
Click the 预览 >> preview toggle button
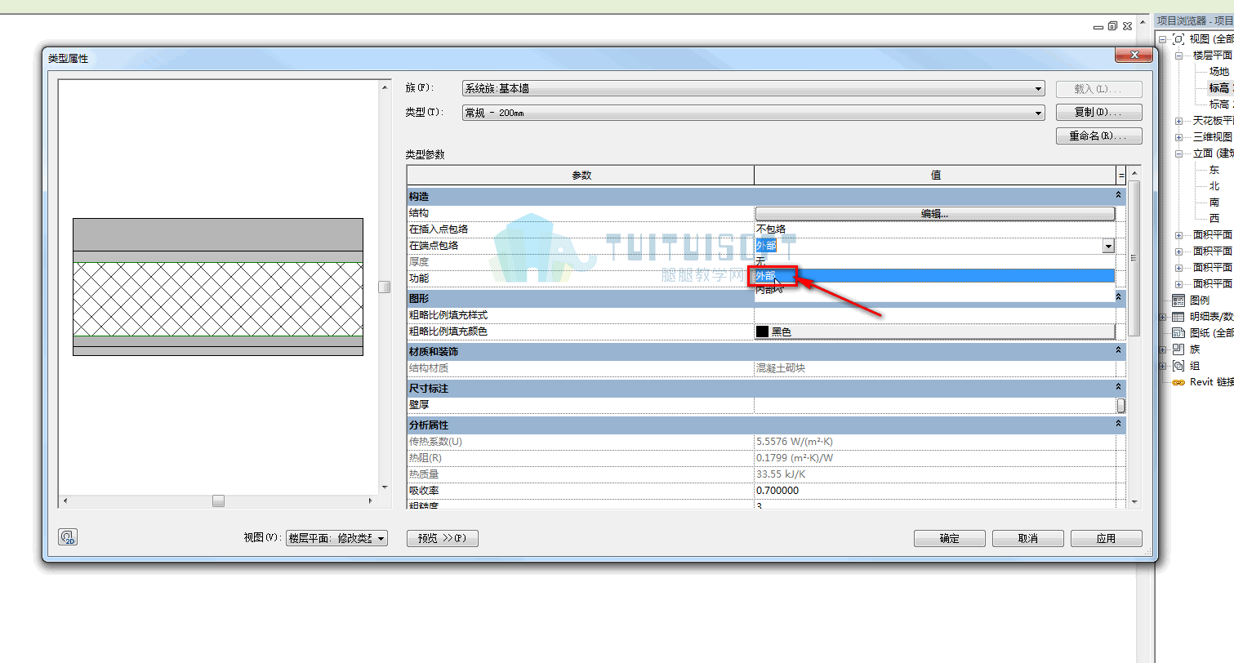click(x=442, y=538)
